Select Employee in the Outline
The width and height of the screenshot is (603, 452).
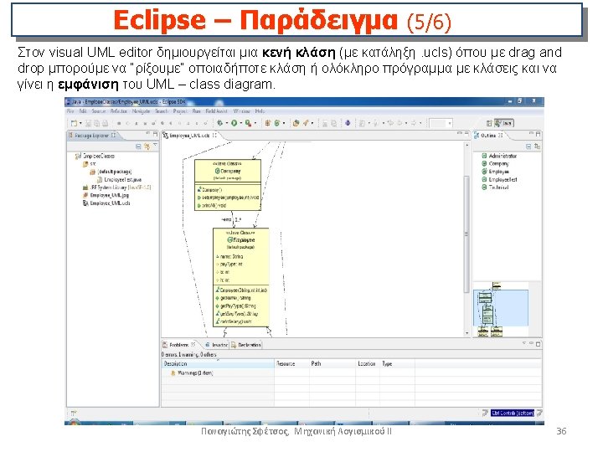click(495, 172)
